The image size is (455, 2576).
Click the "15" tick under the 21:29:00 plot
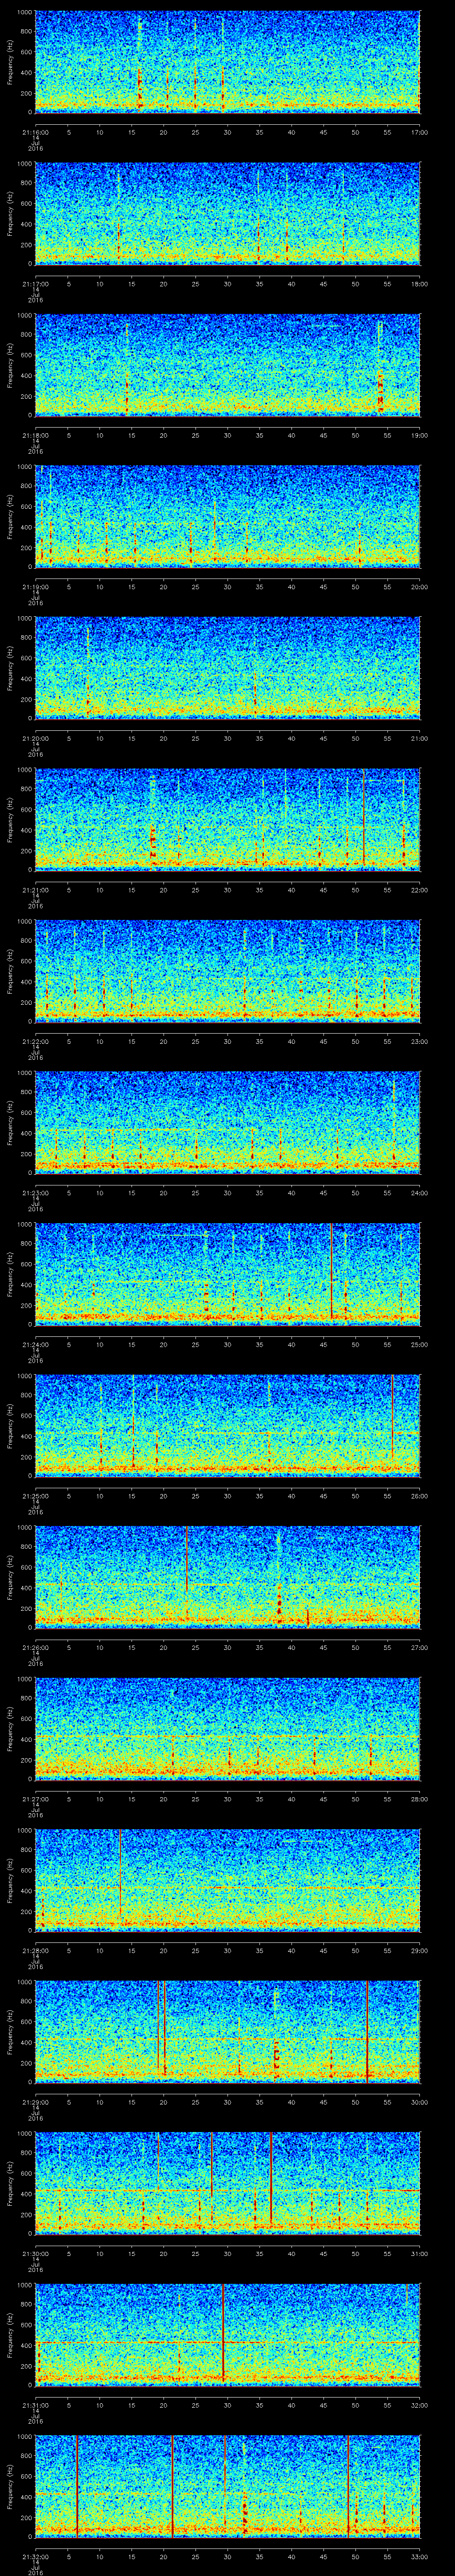131,2102
